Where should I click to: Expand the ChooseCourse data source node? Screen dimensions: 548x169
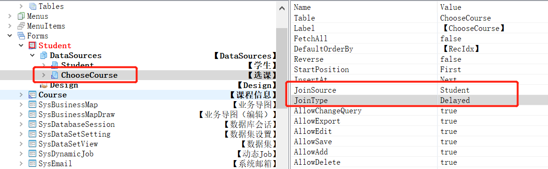pyautogui.click(x=44, y=75)
